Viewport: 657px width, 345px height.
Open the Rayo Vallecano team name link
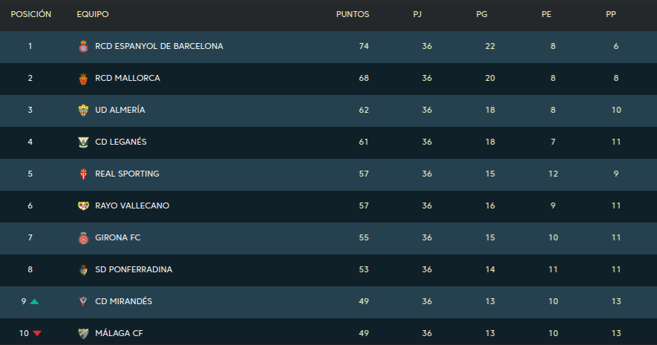coord(132,206)
